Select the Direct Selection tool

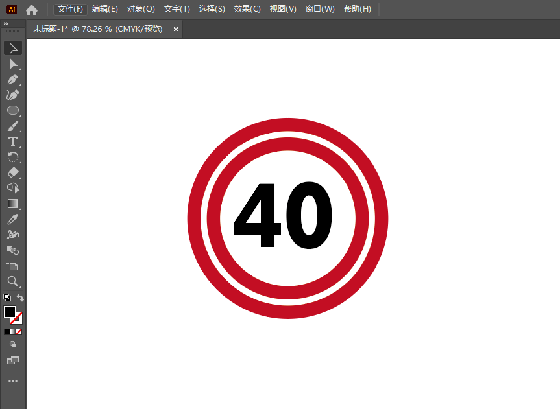coord(13,64)
